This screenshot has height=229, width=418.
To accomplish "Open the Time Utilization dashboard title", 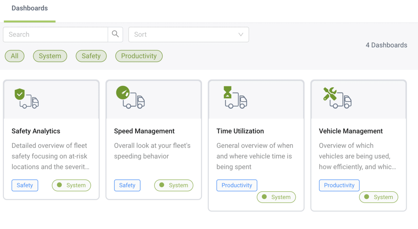I will tap(240, 131).
